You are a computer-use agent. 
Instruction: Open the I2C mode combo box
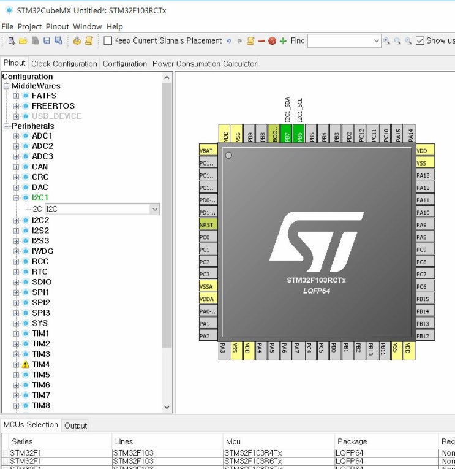pos(102,209)
